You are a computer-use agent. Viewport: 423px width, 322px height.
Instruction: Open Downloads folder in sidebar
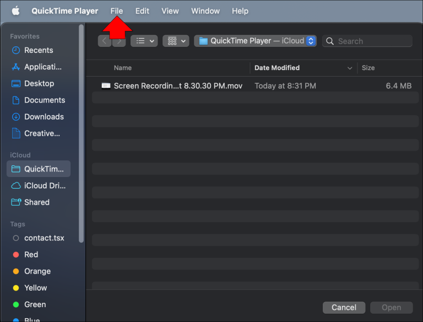[44, 116]
